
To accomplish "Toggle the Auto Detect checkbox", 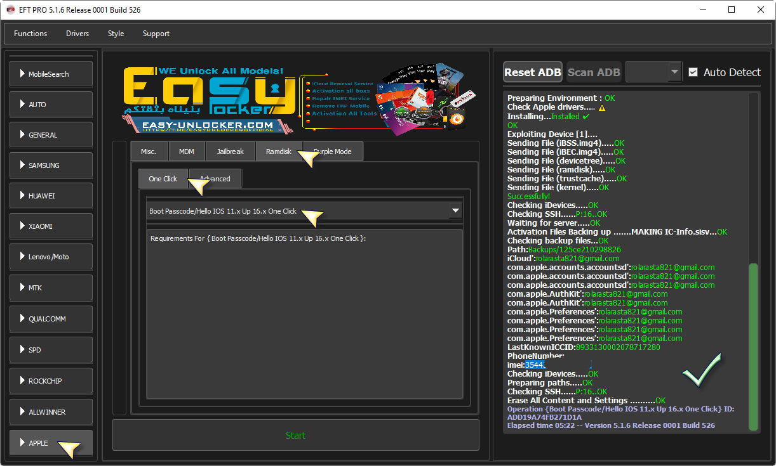I will coord(693,72).
